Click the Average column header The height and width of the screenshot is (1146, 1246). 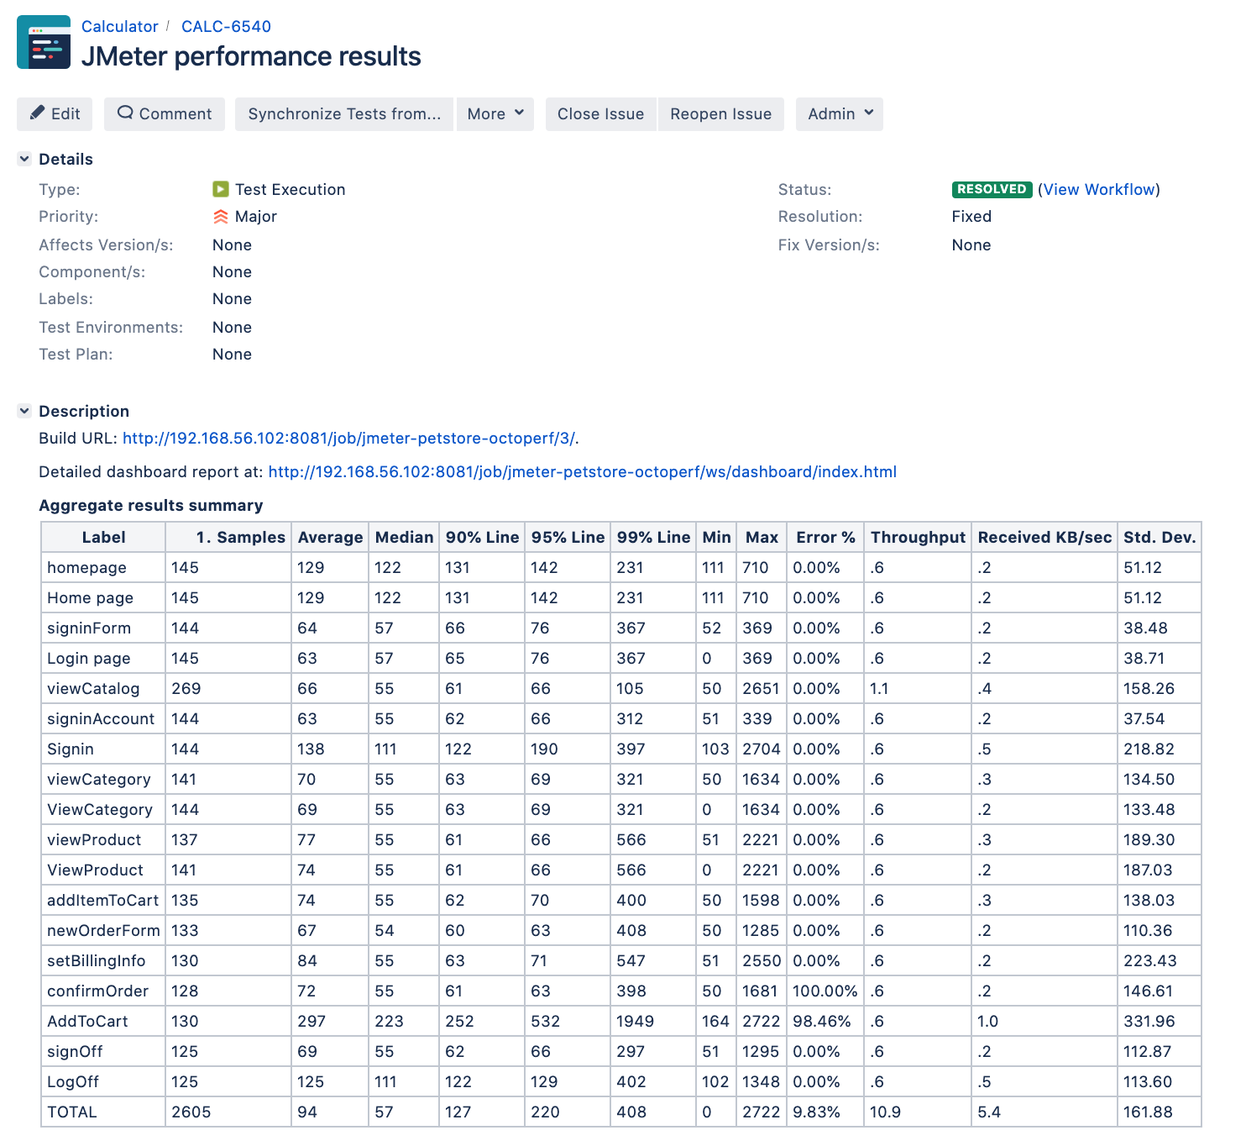pyautogui.click(x=330, y=538)
